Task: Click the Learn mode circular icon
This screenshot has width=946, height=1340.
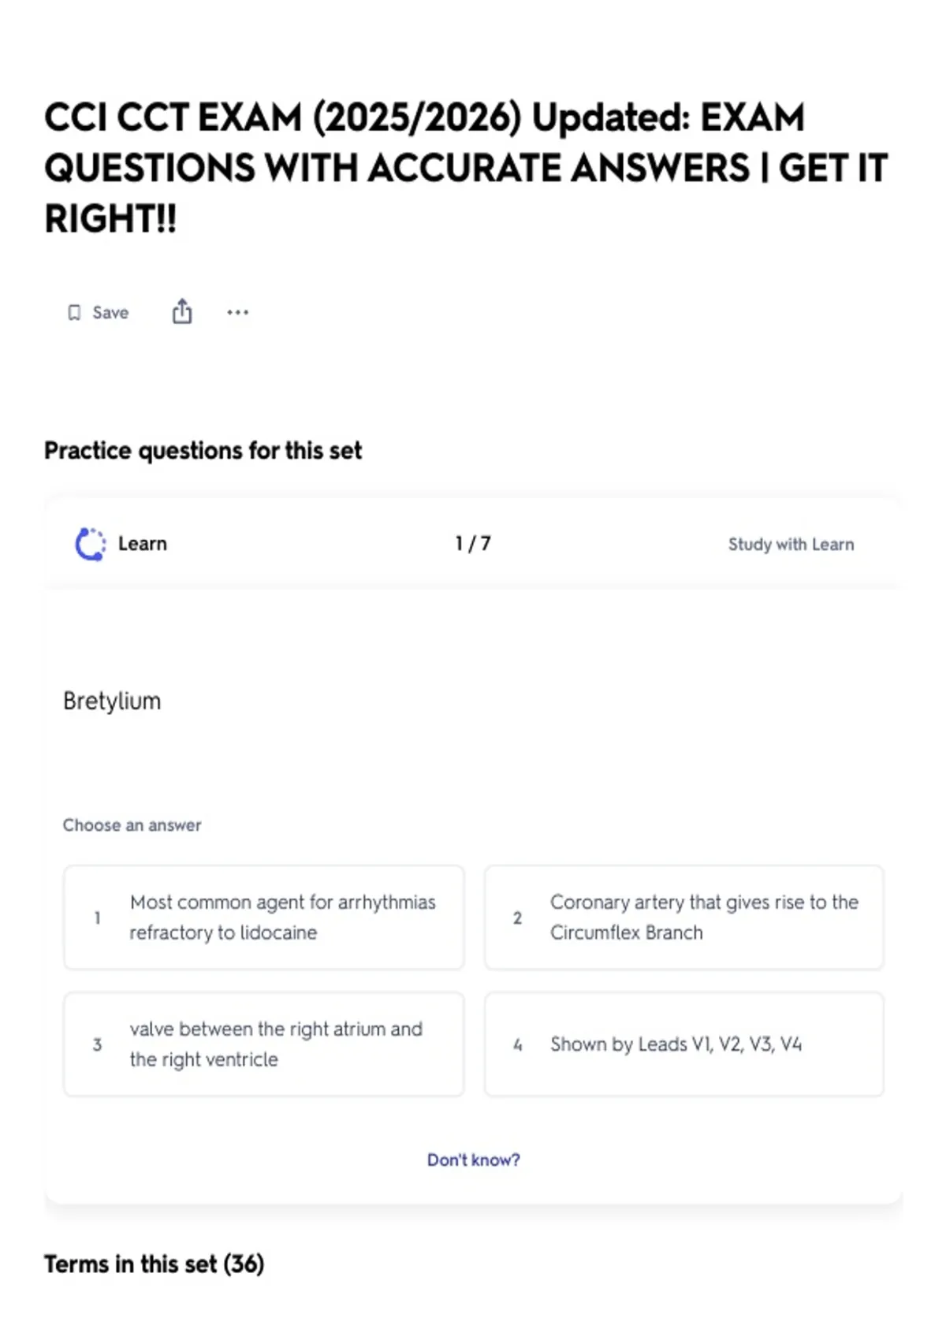Action: point(90,544)
